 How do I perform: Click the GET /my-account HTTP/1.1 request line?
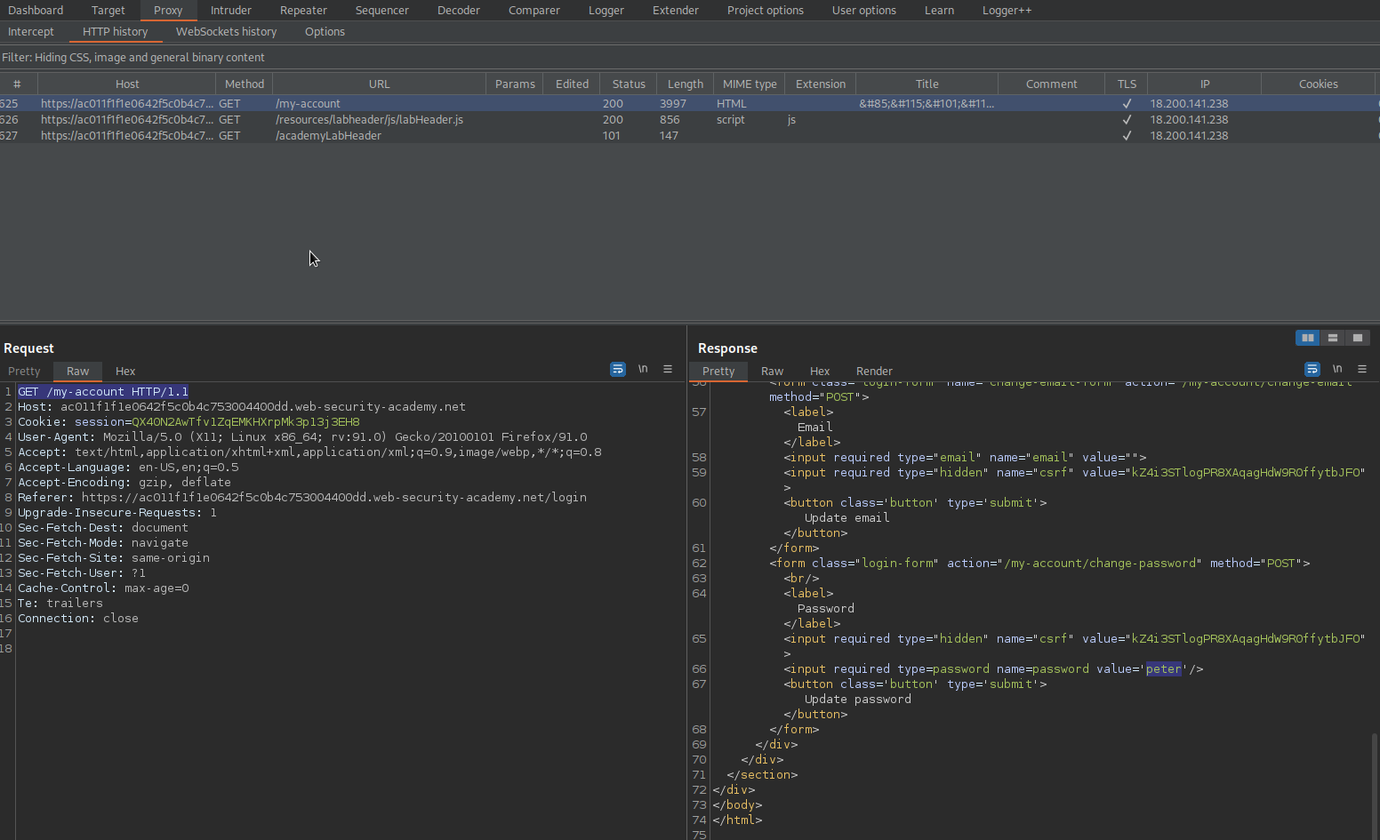pos(103,392)
